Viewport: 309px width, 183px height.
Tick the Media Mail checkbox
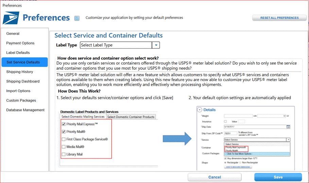(x=64, y=147)
